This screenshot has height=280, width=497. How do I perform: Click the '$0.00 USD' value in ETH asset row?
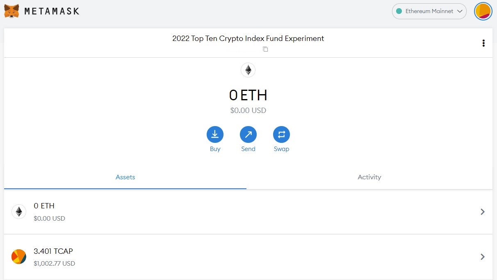click(49, 219)
